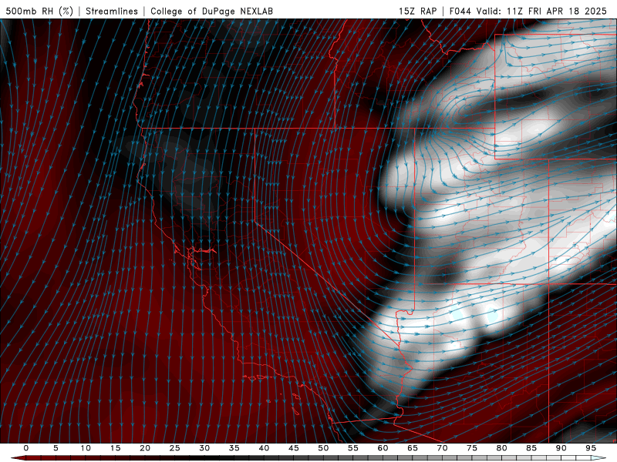Click the colorbar label "75"
The image size is (617, 462).
coord(472,448)
